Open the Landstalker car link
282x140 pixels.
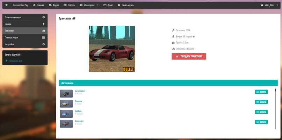pos(80,91)
